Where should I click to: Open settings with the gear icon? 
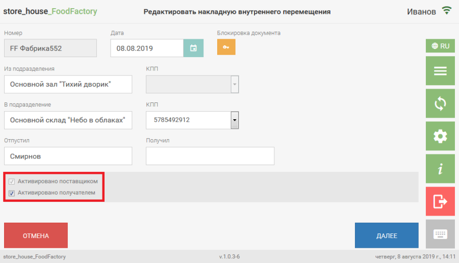[x=440, y=136]
